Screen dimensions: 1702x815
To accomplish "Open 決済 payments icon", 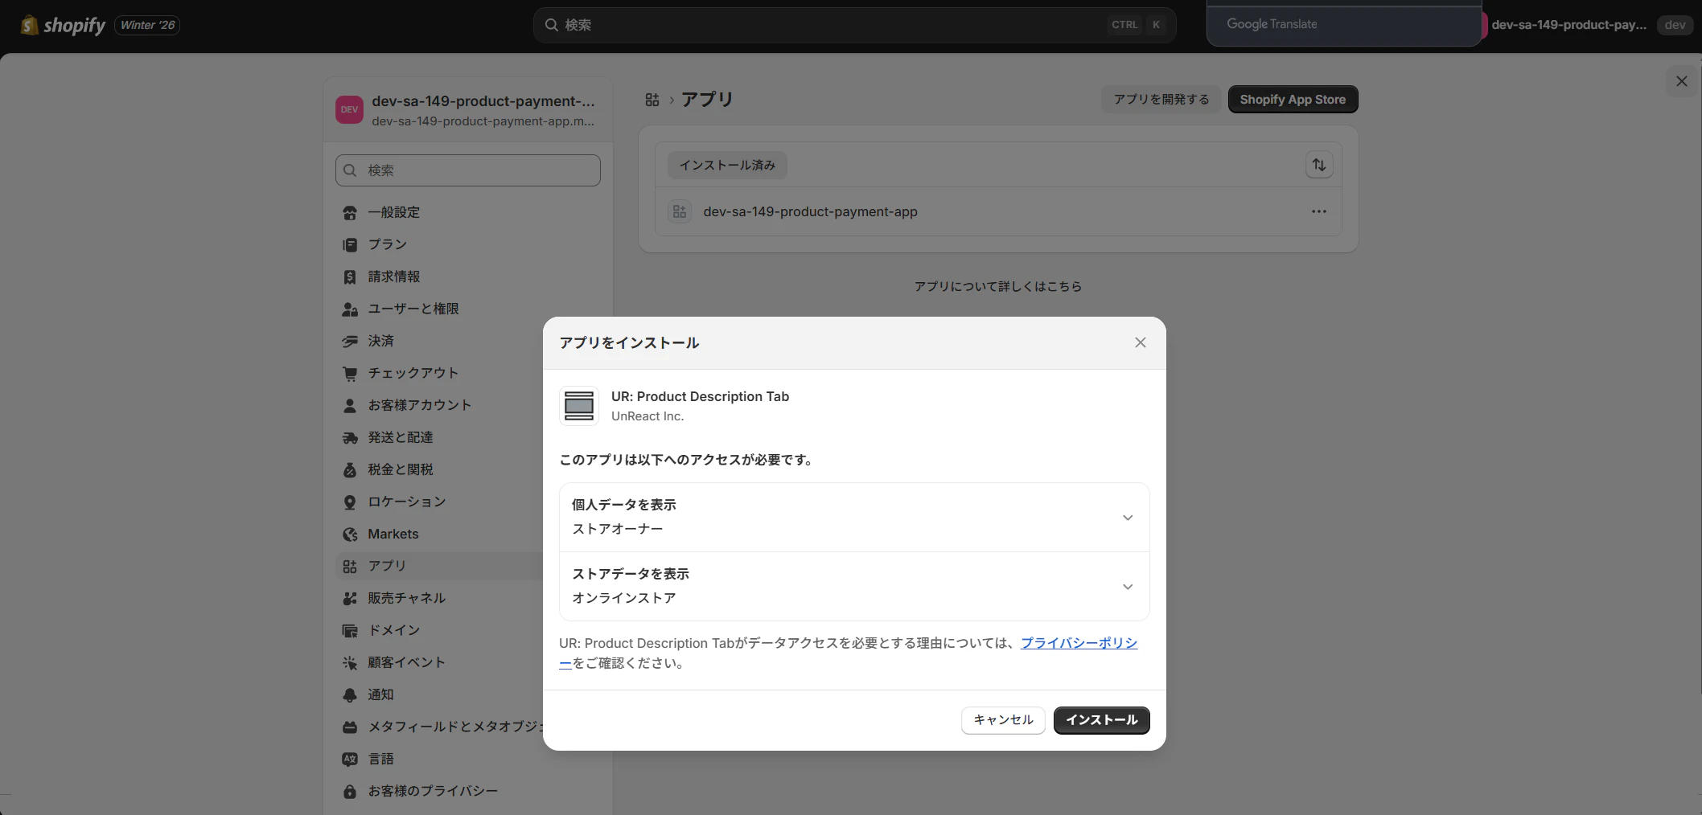I will coord(350,342).
